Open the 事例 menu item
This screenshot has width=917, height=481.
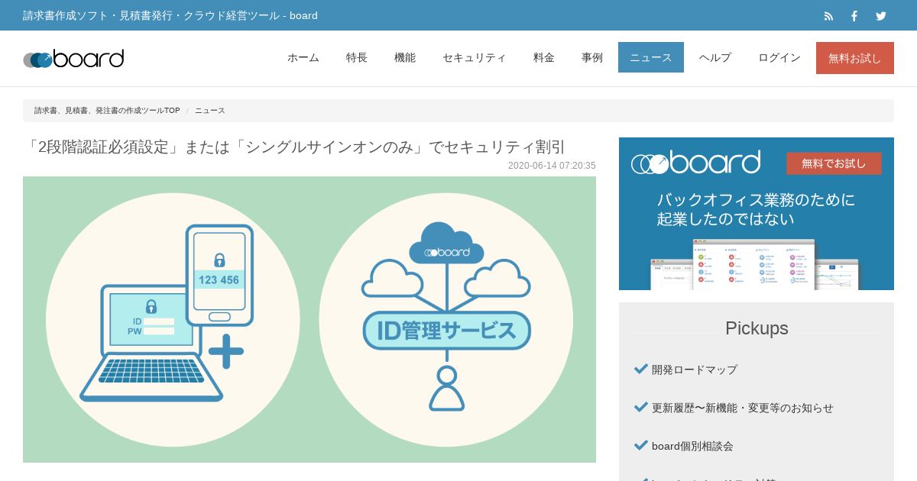592,57
